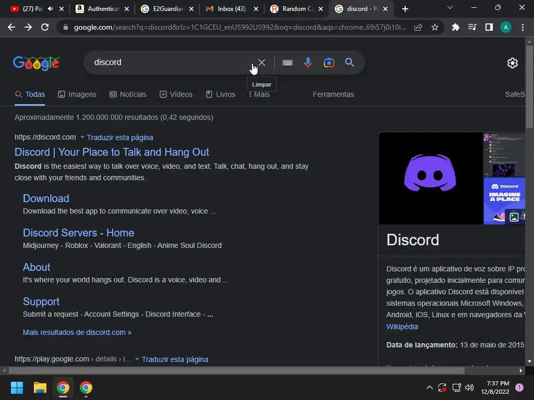Viewport: 534px width, 400px height.
Task: Click the vertical scrollbar thumb
Action: (x=529, y=87)
